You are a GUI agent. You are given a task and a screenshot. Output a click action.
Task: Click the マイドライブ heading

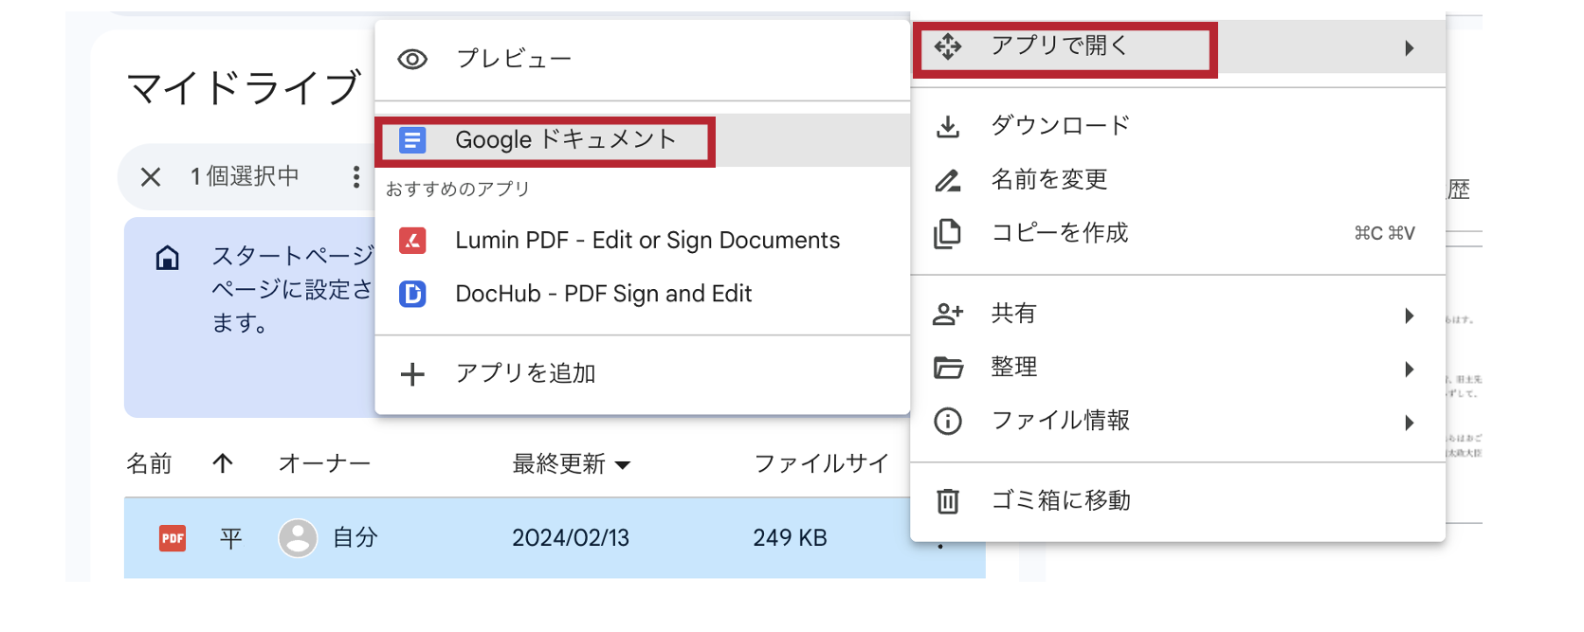click(244, 88)
